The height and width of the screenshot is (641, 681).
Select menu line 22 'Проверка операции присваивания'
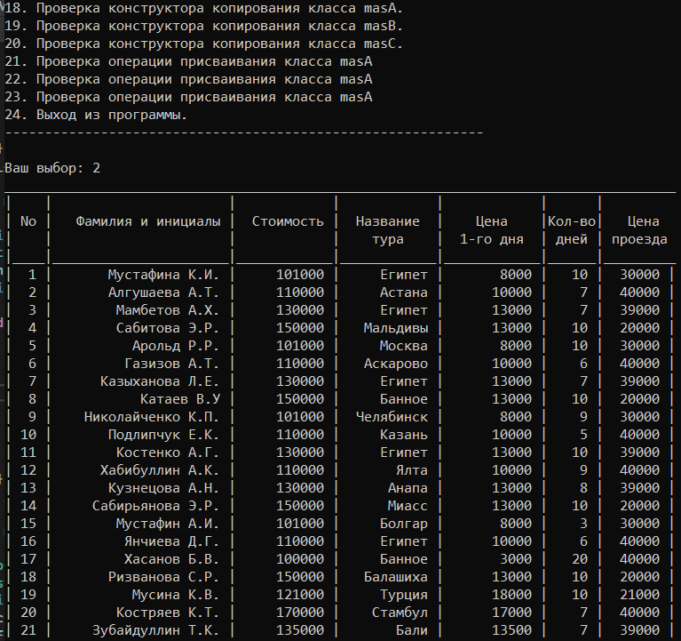(x=188, y=80)
